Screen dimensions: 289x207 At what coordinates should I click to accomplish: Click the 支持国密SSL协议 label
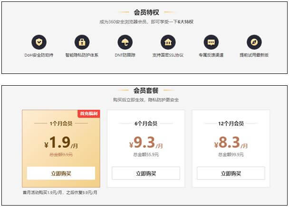click(168, 55)
